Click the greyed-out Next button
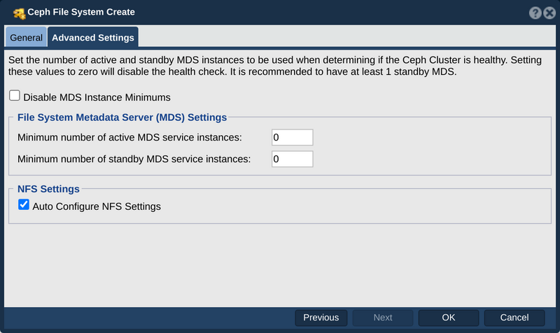 click(383, 318)
